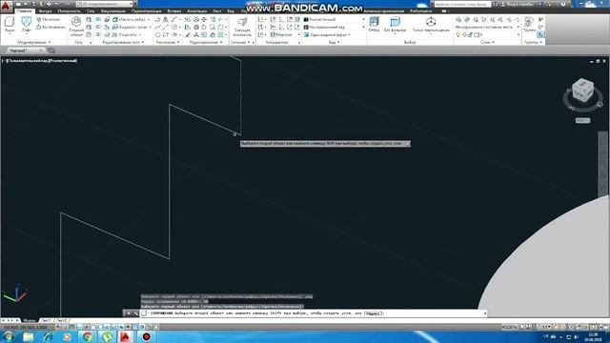Click the command line input field
The height and width of the screenshot is (343, 610).
pos(313,313)
